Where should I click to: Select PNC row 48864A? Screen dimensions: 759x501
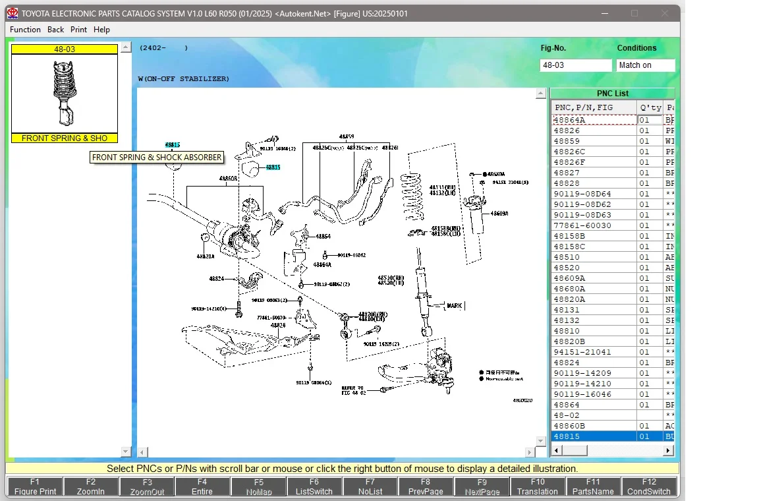(612, 120)
